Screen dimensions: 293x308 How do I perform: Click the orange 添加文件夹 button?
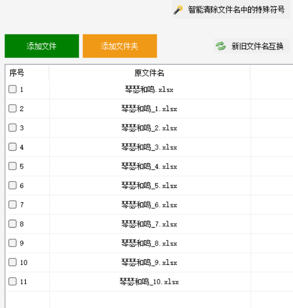[120, 46]
